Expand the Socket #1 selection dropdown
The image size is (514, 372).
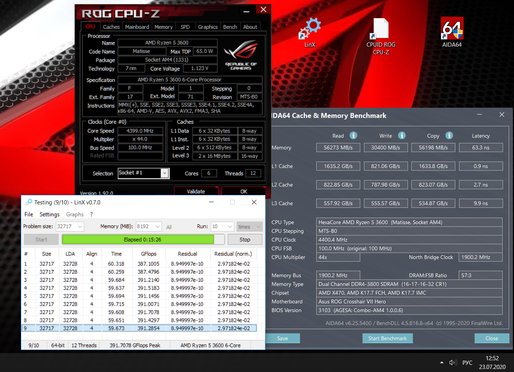tap(164, 173)
